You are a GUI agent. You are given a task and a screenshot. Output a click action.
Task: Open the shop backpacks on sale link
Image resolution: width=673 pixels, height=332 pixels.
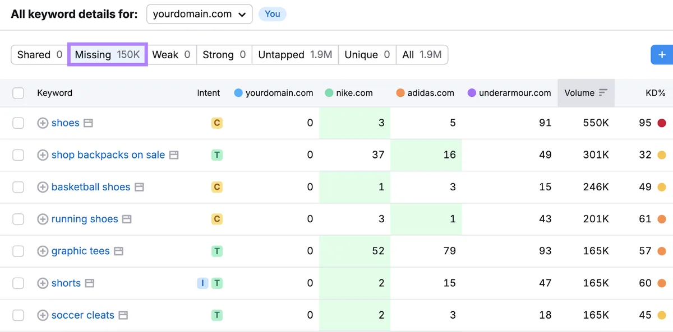108,155
